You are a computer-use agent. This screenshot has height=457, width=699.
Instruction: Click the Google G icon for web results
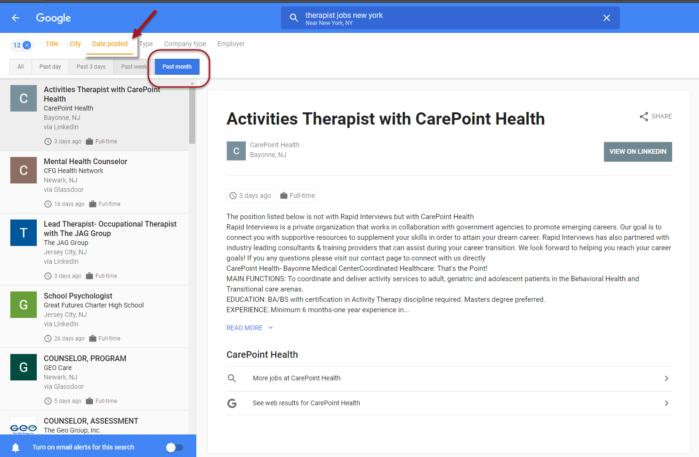coord(232,403)
